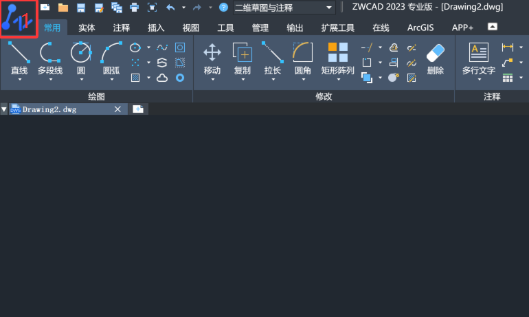Screen dimensions: 529x317
Task: Redo the last undone action
Action: point(197,7)
